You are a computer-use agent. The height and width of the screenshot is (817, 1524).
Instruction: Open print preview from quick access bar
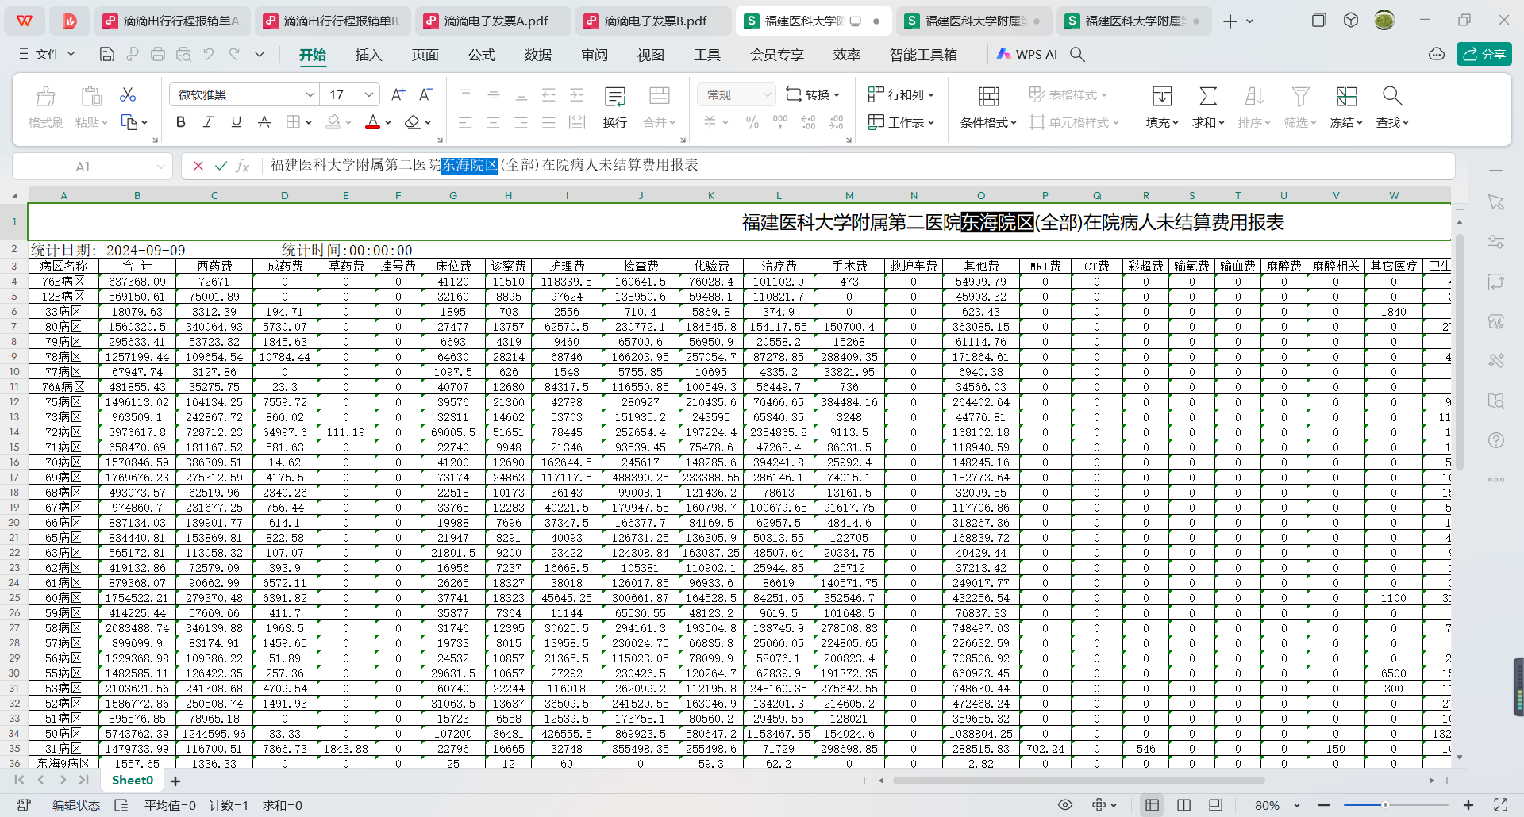pyautogui.click(x=183, y=54)
